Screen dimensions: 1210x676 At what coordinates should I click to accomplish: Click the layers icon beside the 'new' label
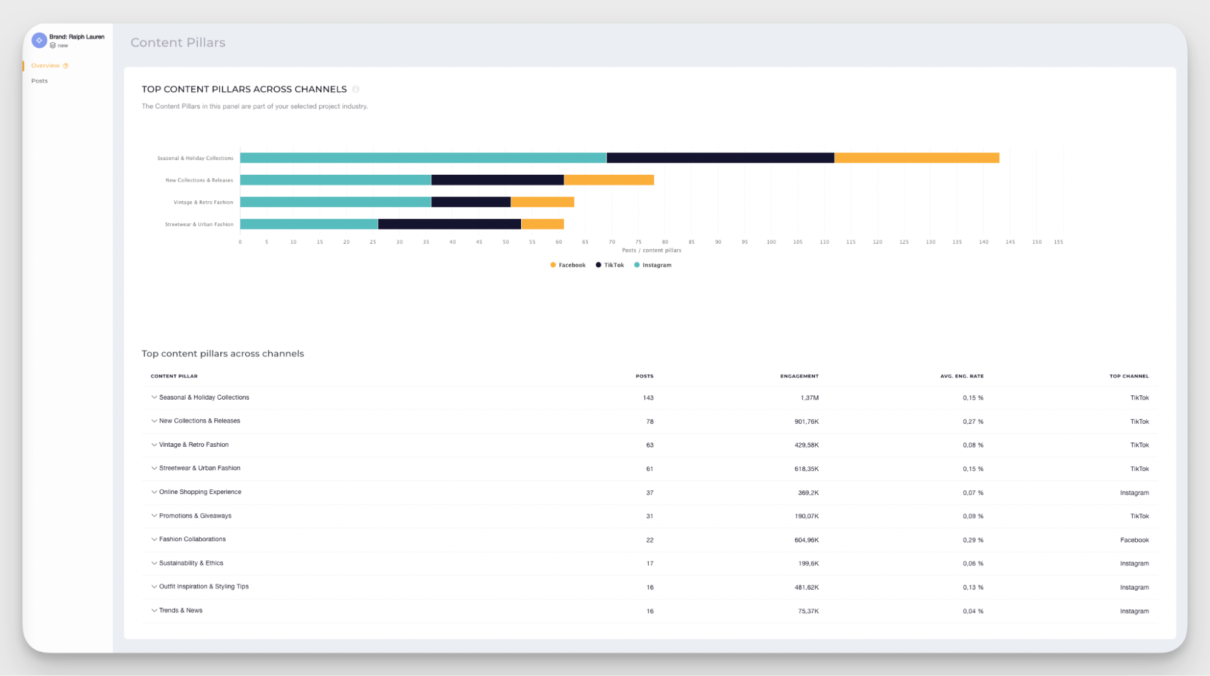coord(53,45)
